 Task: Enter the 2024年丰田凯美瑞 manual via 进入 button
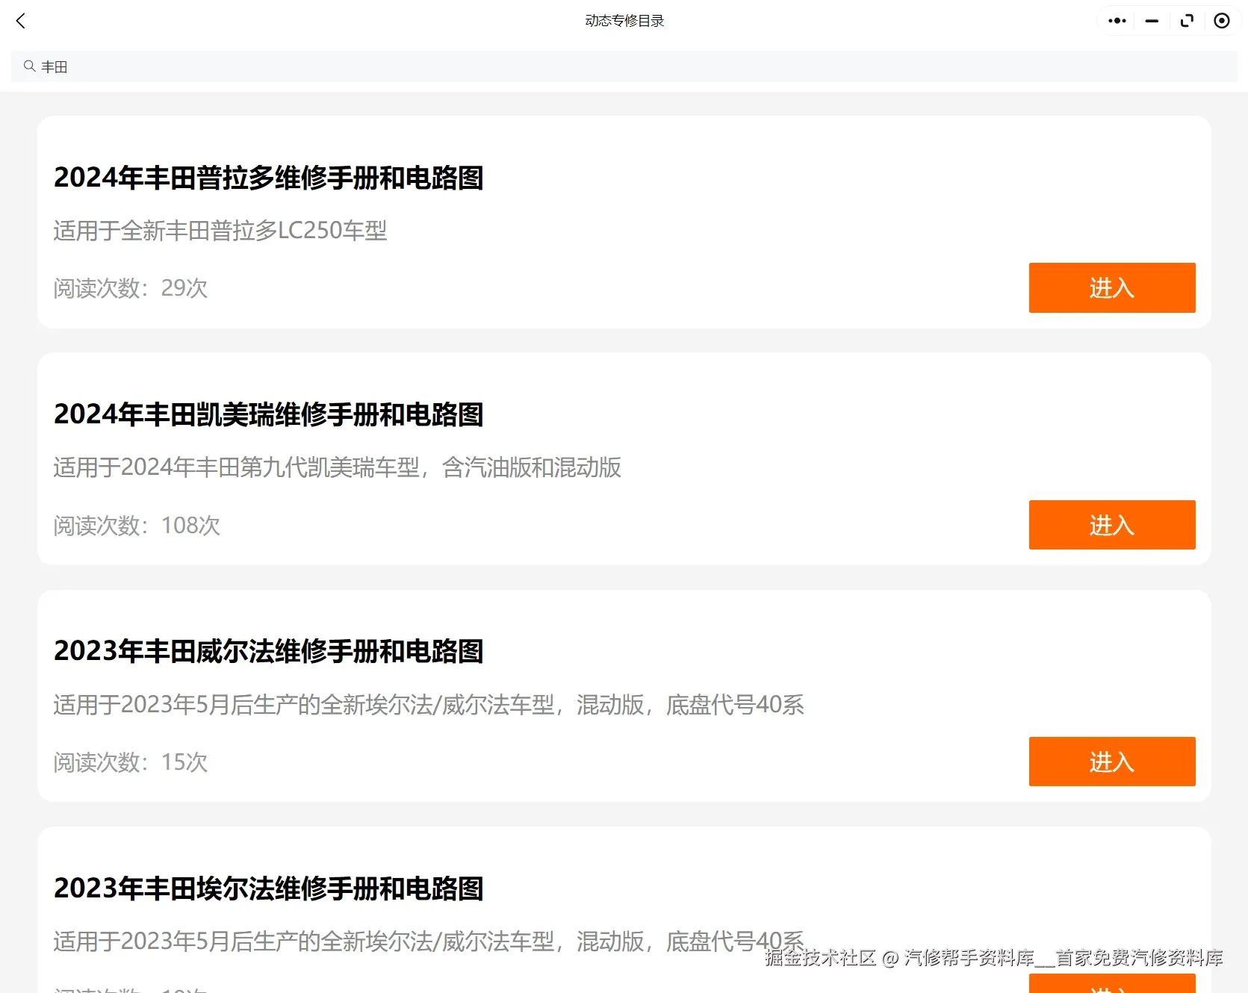point(1112,525)
